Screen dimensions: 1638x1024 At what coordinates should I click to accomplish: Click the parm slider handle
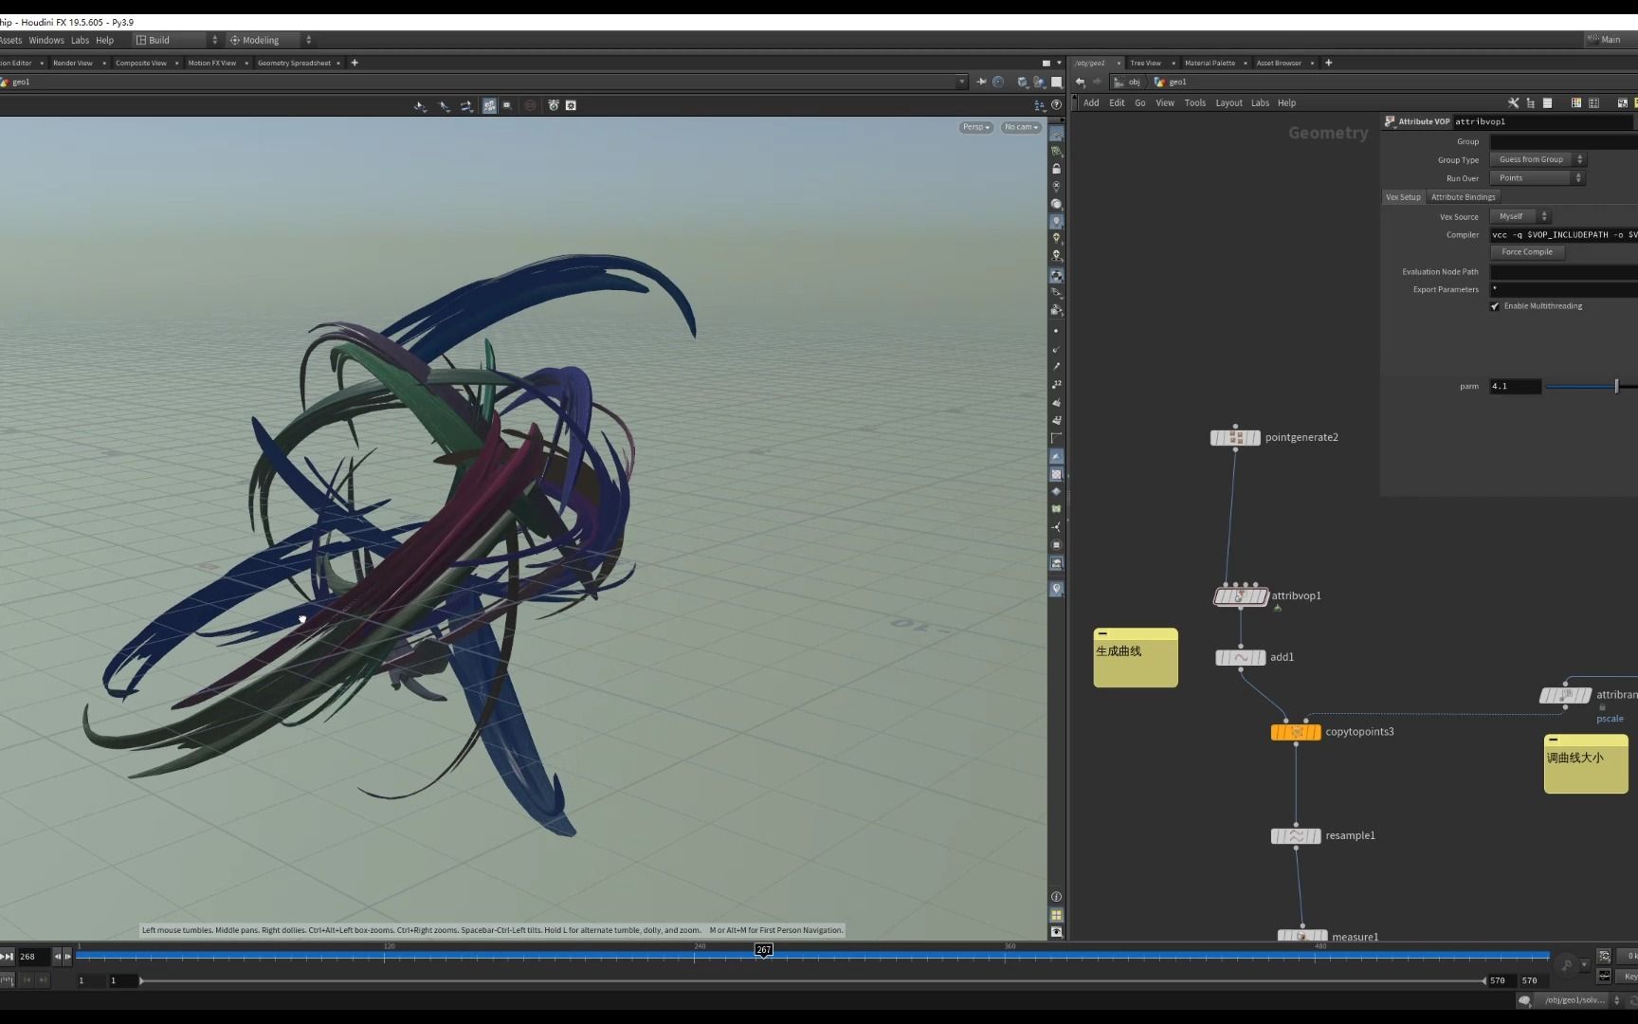click(1616, 386)
